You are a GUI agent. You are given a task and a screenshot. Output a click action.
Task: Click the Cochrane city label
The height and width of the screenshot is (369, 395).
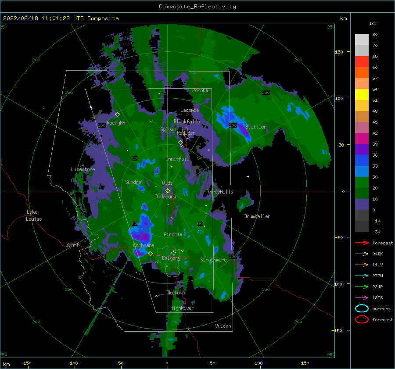coord(144,245)
